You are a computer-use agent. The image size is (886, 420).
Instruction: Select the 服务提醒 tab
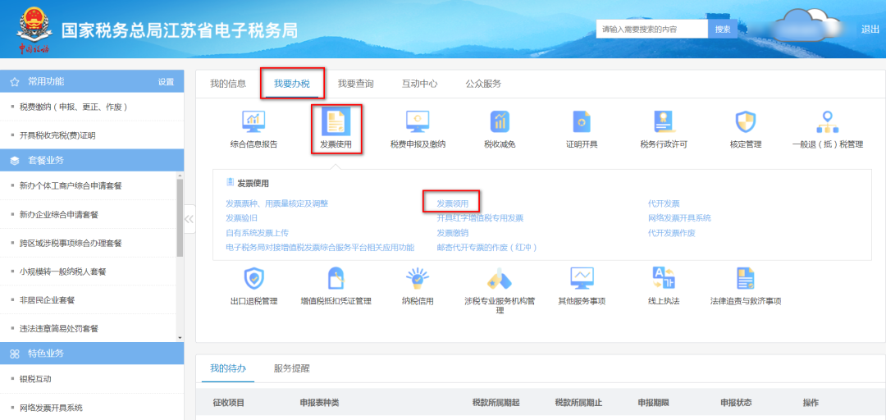point(291,368)
